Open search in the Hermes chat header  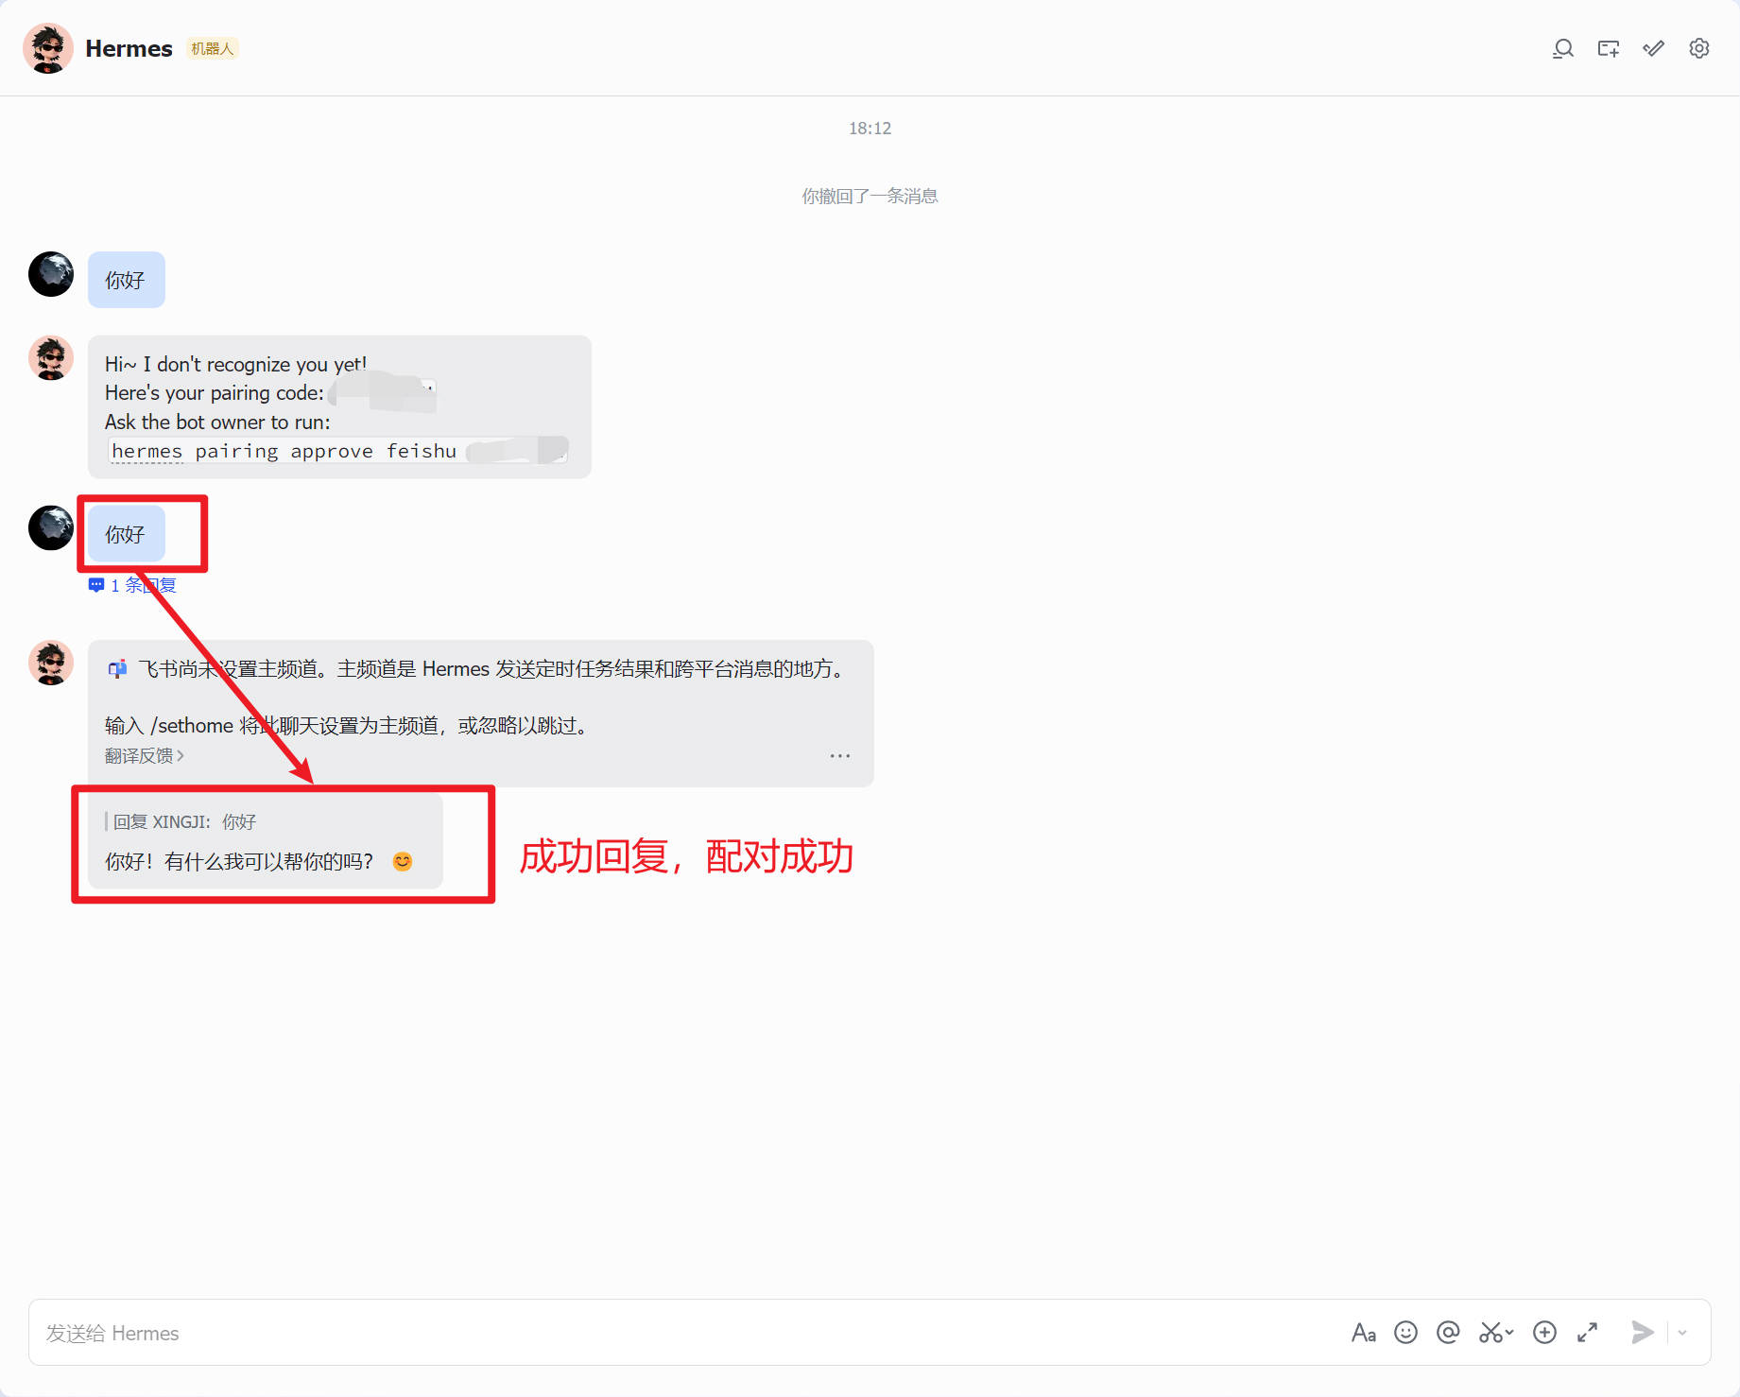[x=1563, y=48]
